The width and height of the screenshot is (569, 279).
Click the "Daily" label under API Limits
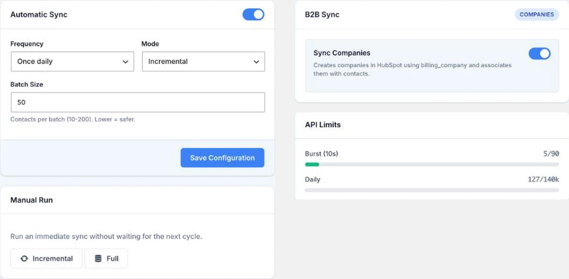[312, 179]
